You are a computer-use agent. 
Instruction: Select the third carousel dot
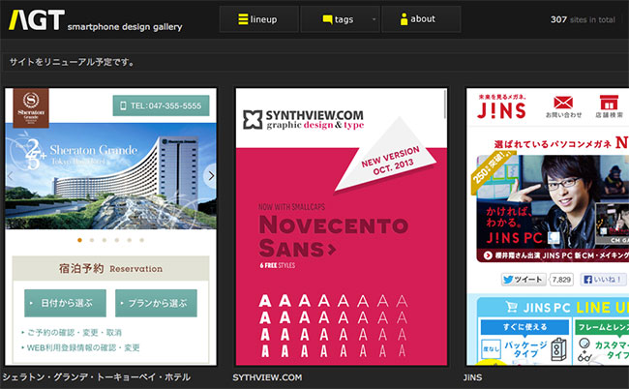(x=105, y=240)
